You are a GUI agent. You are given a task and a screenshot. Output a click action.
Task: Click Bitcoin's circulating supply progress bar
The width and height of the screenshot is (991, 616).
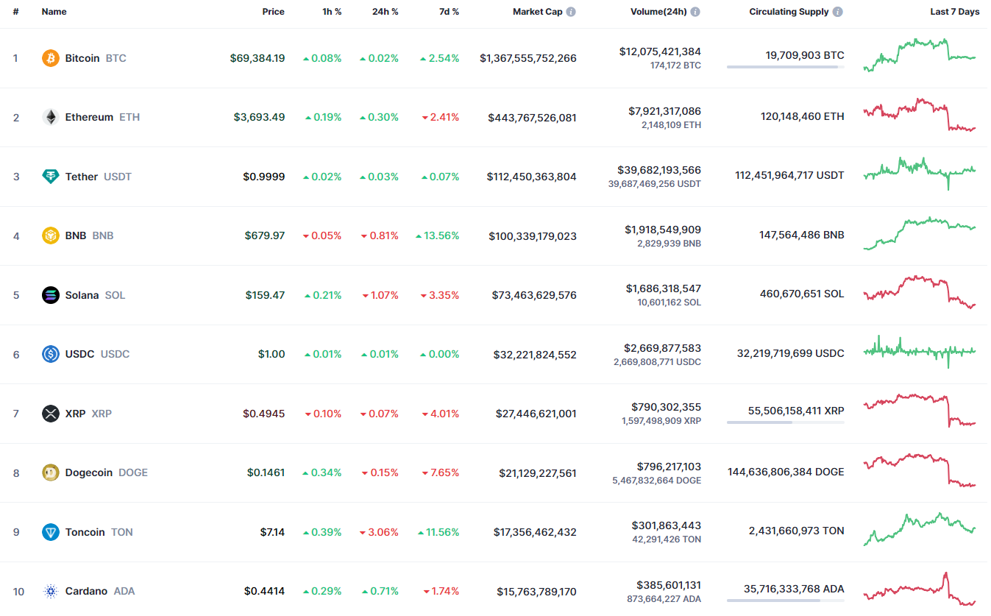pos(785,67)
